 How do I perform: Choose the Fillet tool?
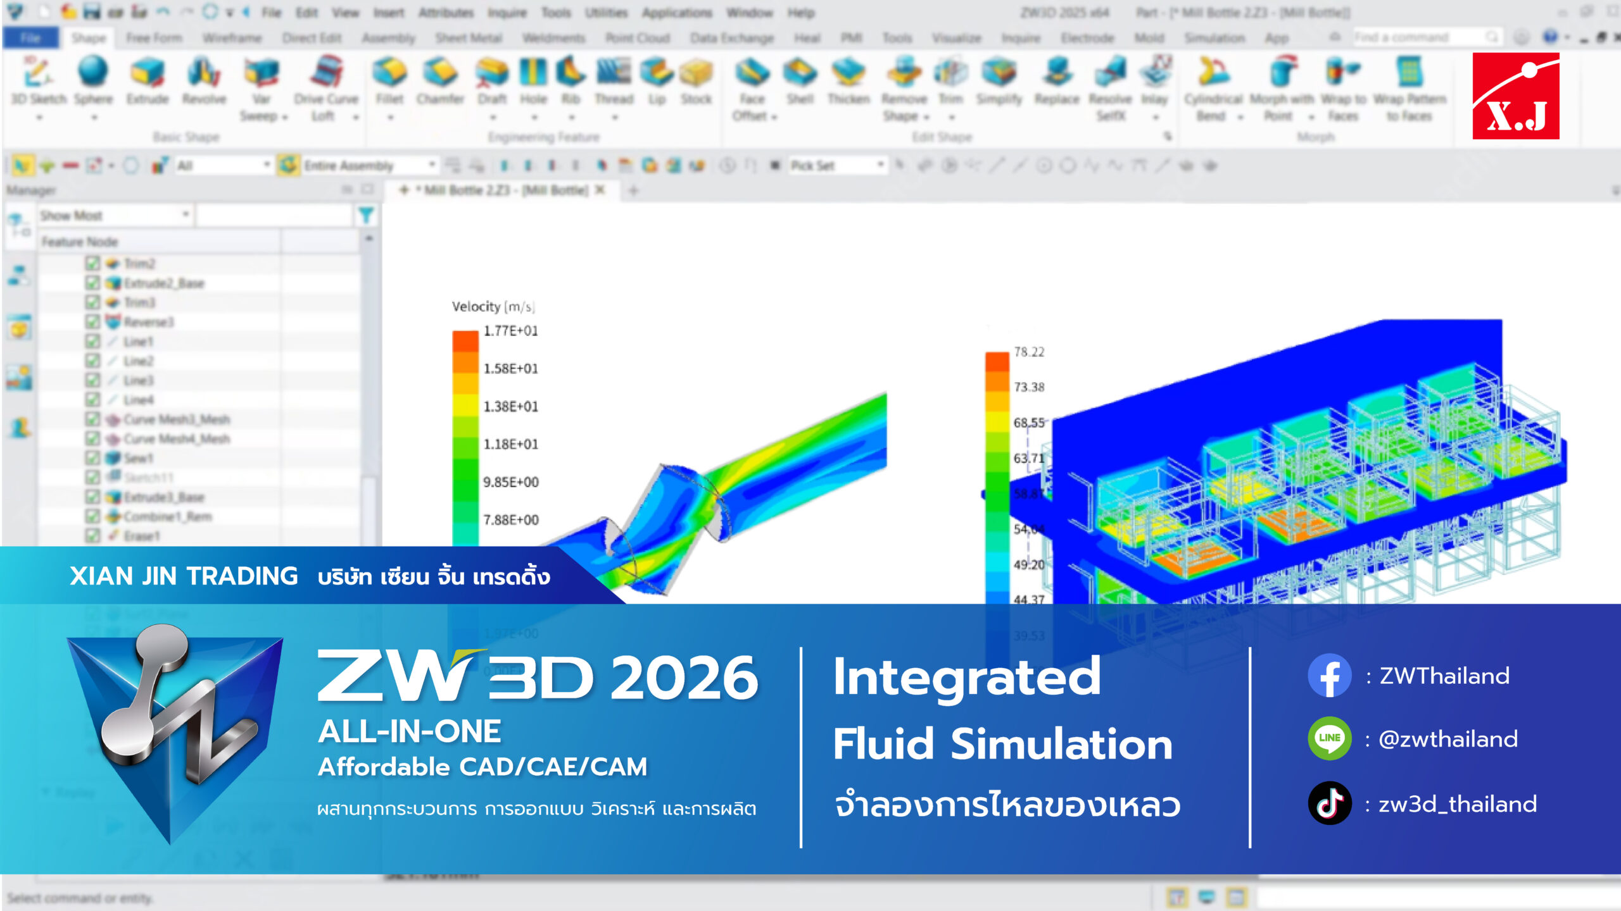pos(389,72)
